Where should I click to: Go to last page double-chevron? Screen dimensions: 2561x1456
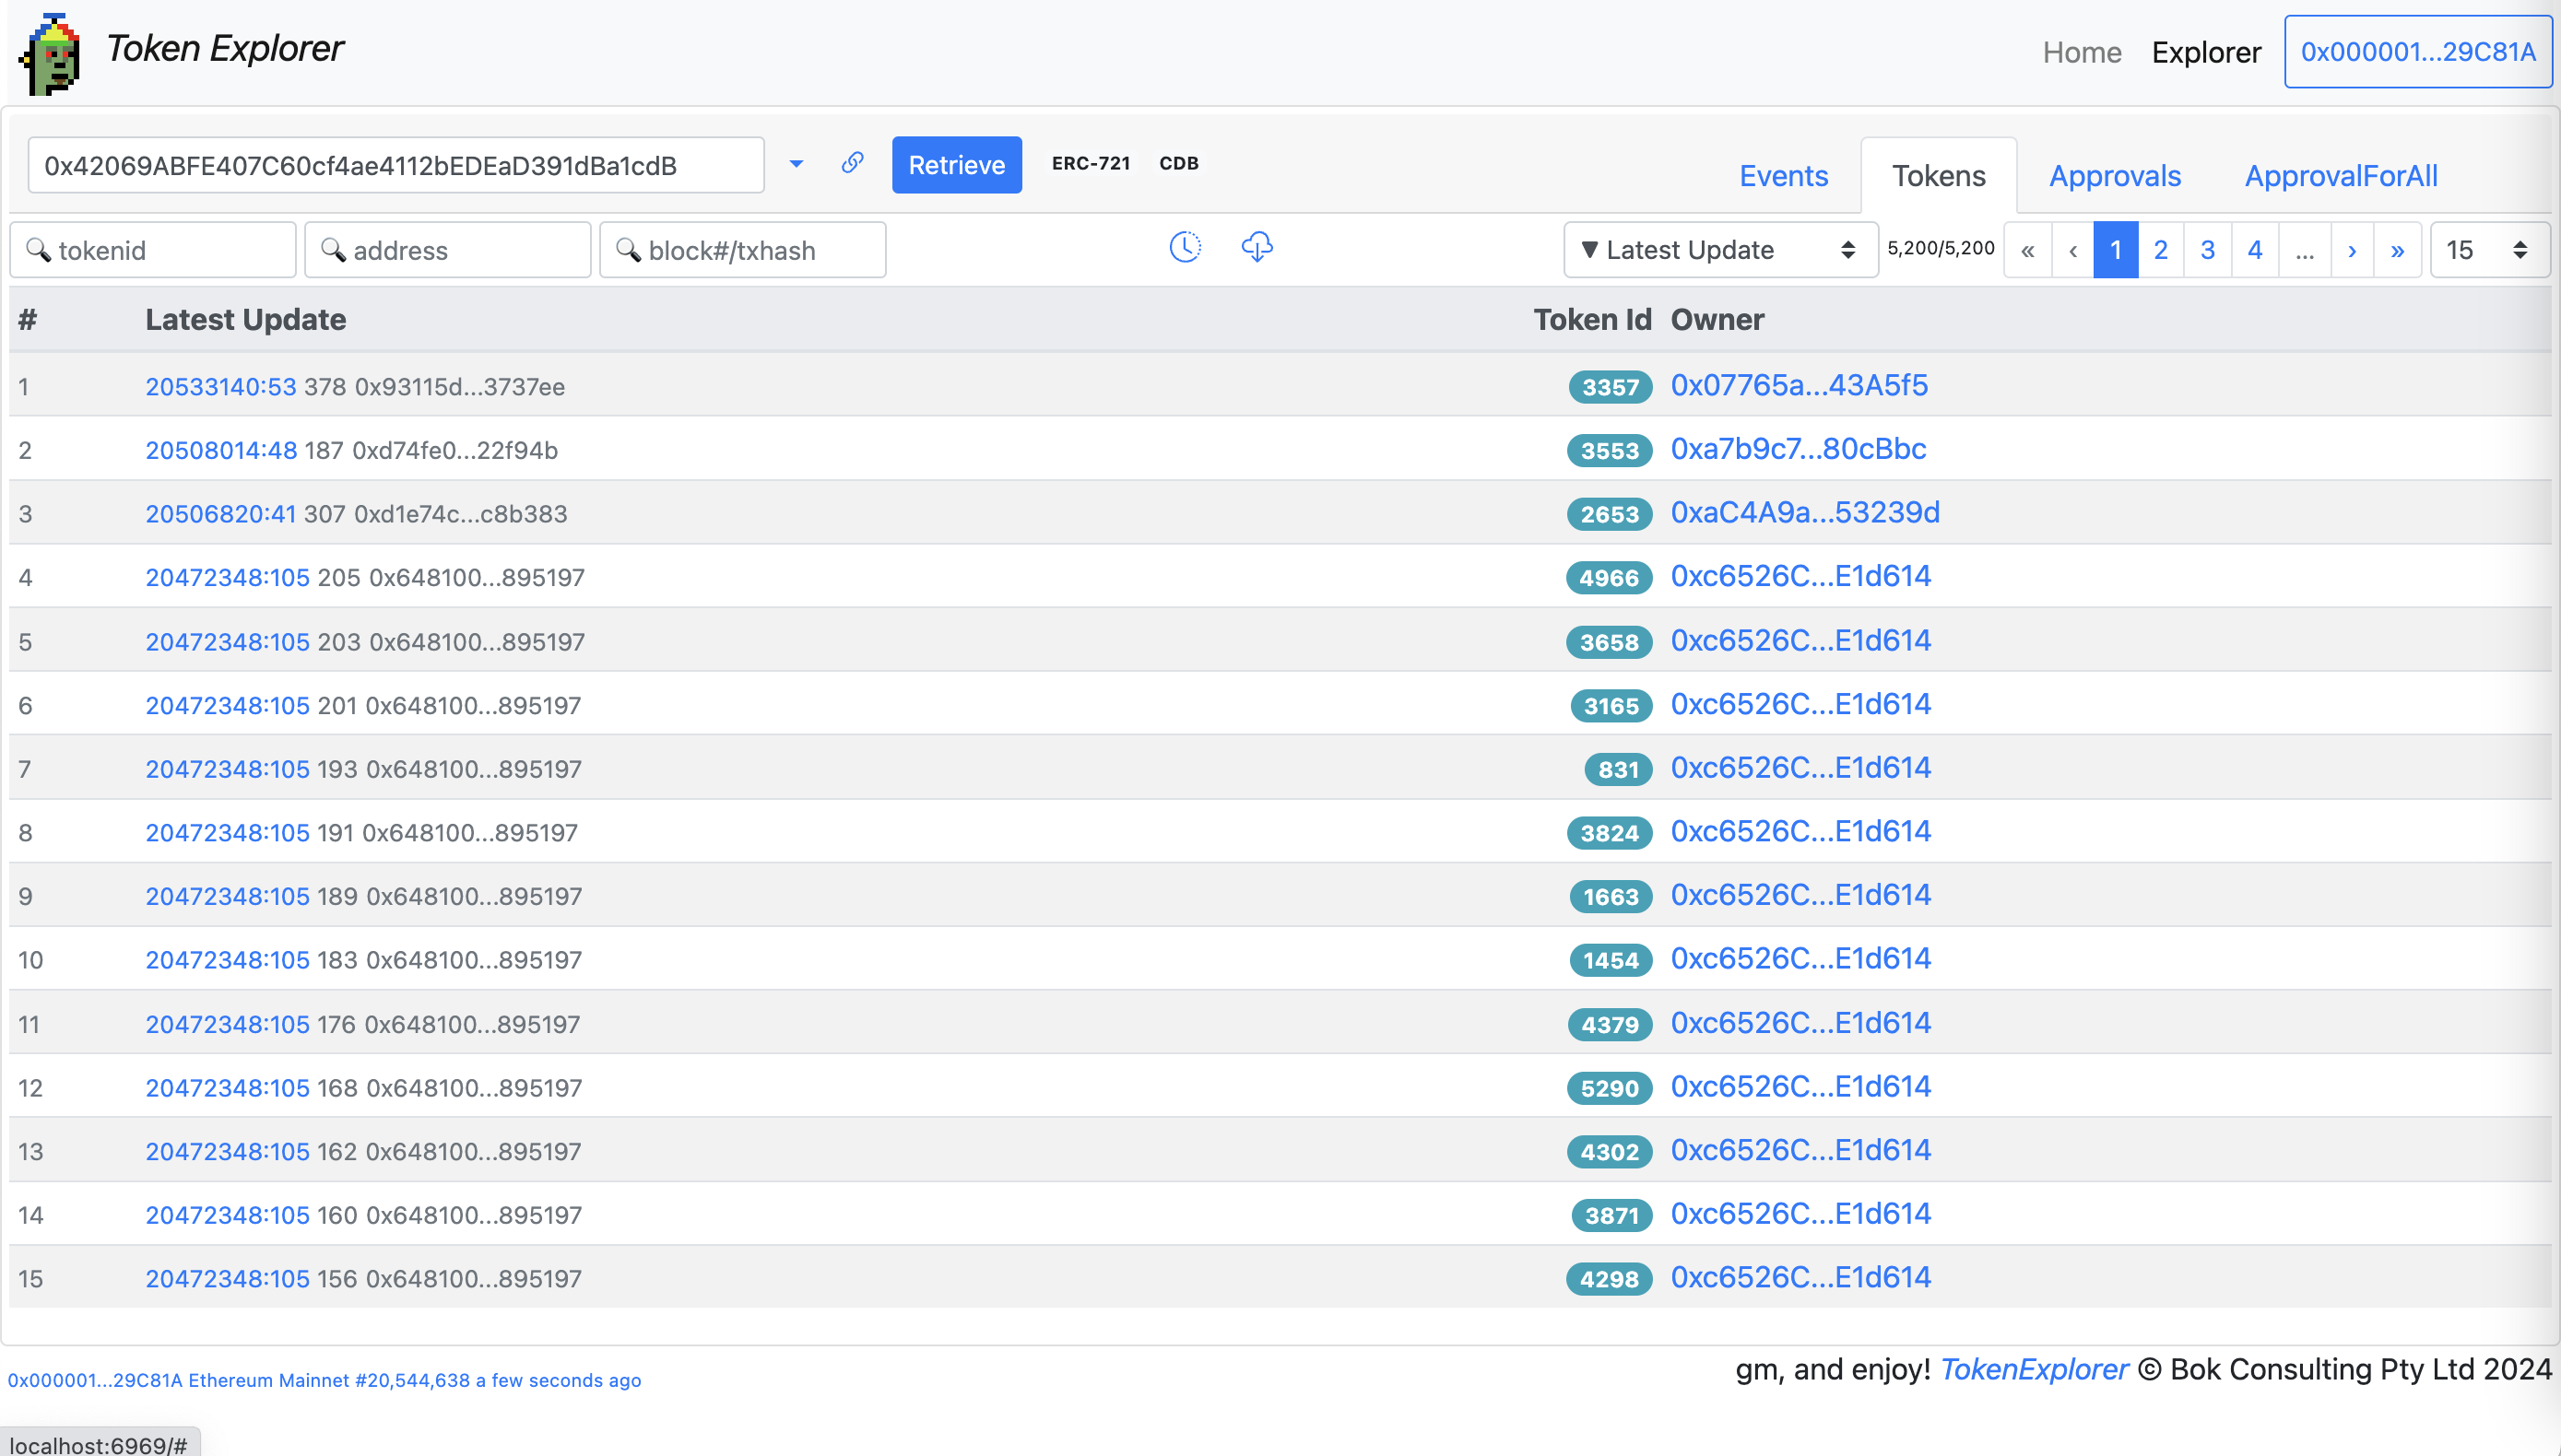coord(2397,250)
